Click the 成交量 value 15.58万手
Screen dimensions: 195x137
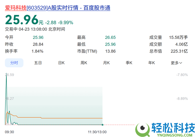pyautogui.click(x=178, y=37)
